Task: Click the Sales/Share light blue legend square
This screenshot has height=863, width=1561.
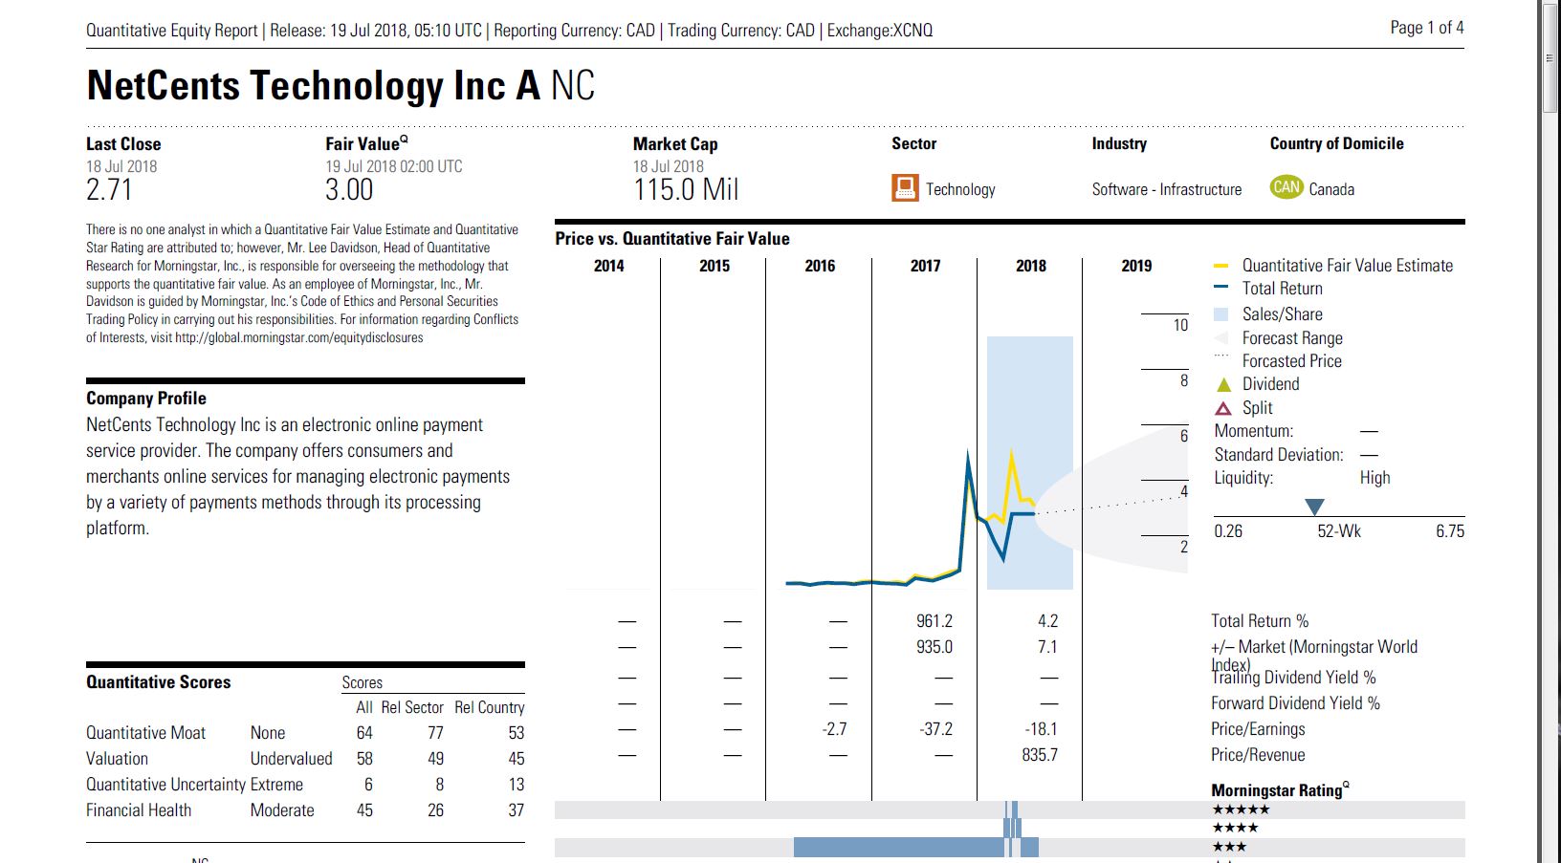Action: tap(1220, 314)
